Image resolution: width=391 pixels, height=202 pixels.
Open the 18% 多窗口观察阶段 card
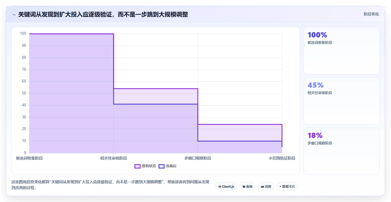click(341, 151)
